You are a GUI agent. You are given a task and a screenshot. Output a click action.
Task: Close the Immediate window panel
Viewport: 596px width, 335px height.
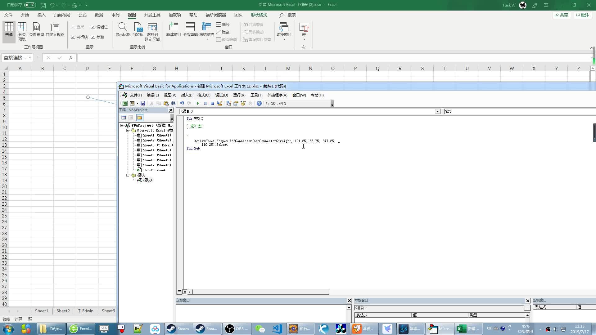click(x=349, y=301)
